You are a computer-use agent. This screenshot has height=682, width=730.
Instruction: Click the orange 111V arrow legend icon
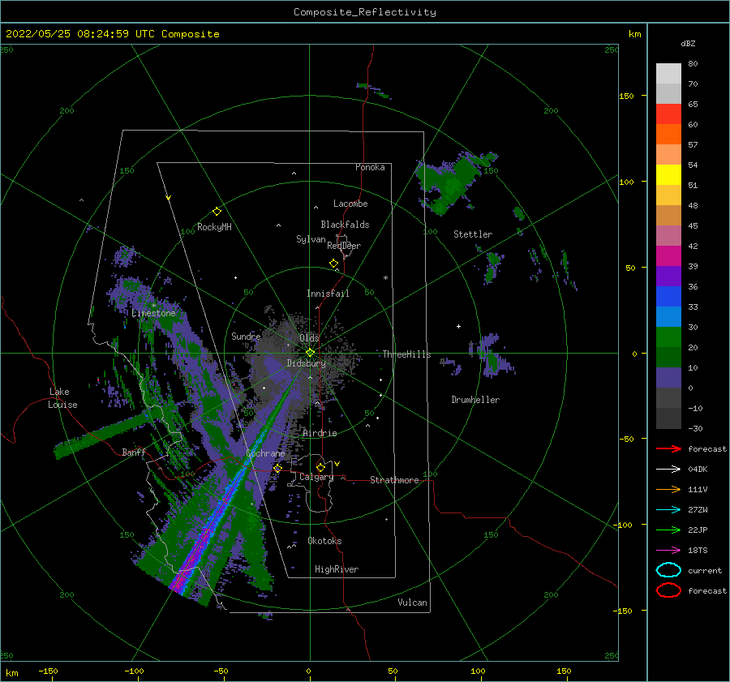tap(668, 489)
